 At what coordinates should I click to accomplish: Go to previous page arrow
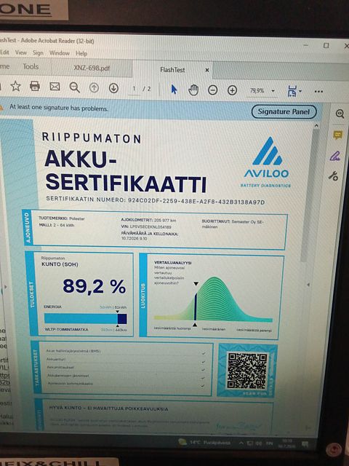click(94, 88)
